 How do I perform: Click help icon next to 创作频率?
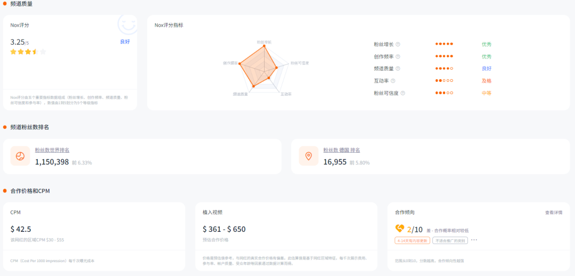(398, 57)
